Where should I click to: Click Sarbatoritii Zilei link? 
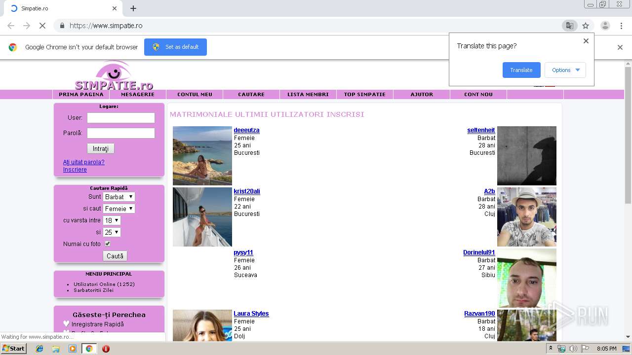pyautogui.click(x=93, y=290)
